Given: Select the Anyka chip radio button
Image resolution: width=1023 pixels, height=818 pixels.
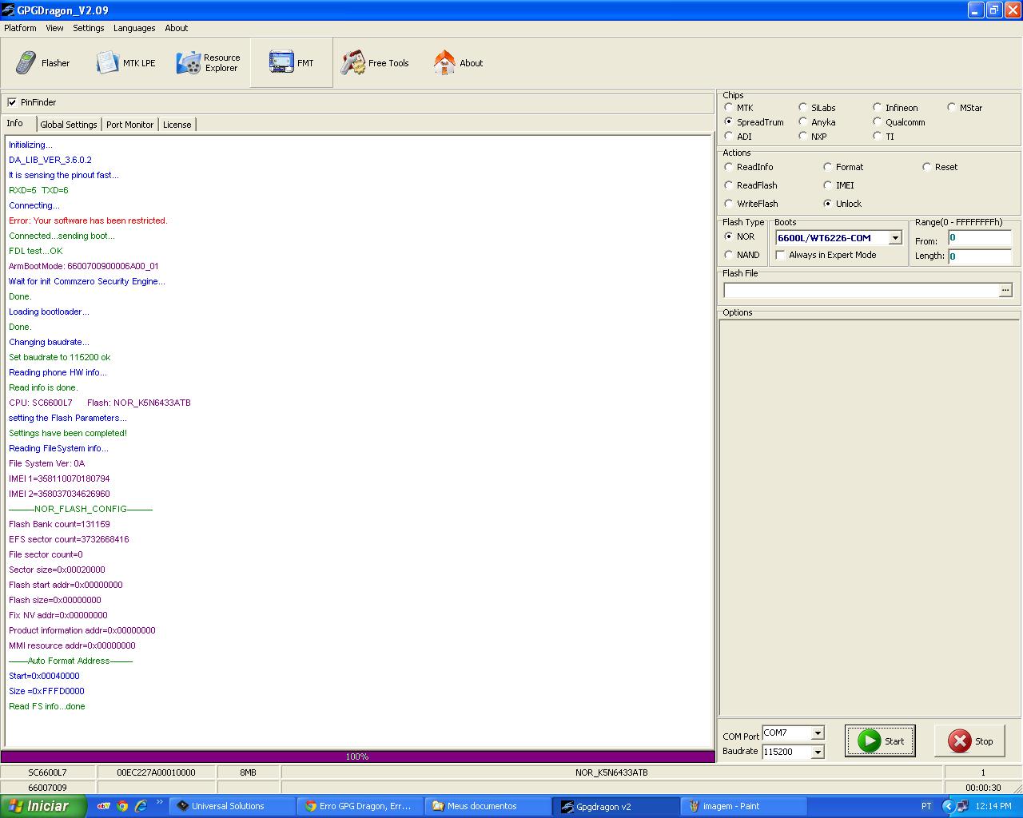Looking at the screenshot, I should [x=803, y=121].
